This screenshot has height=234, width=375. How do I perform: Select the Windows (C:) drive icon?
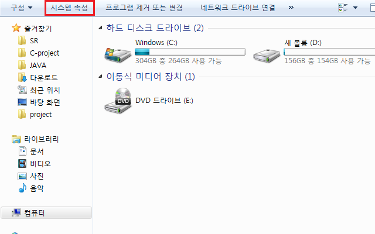click(x=118, y=54)
